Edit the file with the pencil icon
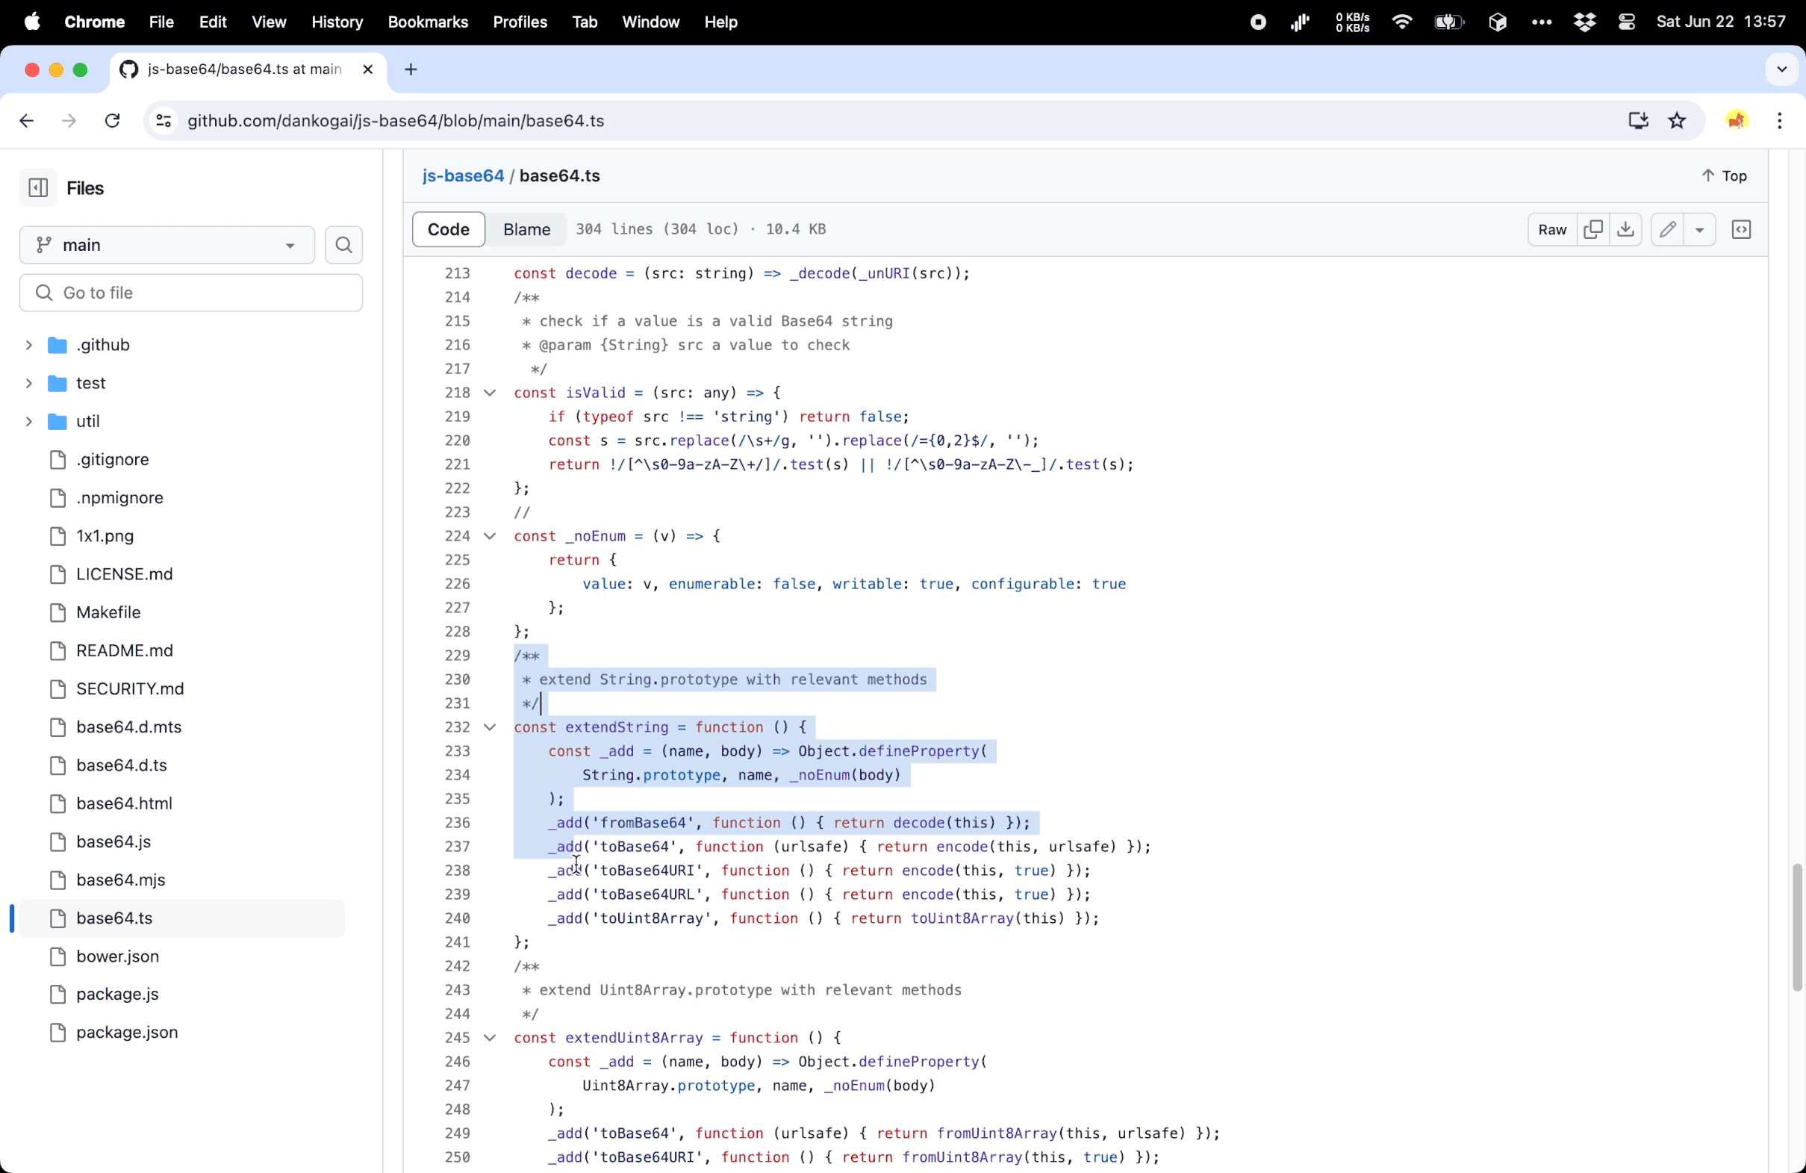This screenshot has width=1806, height=1173. pyautogui.click(x=1669, y=229)
